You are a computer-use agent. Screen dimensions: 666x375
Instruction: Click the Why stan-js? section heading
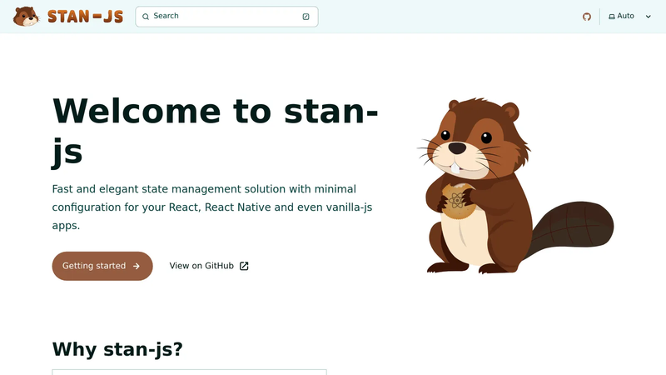tap(117, 349)
